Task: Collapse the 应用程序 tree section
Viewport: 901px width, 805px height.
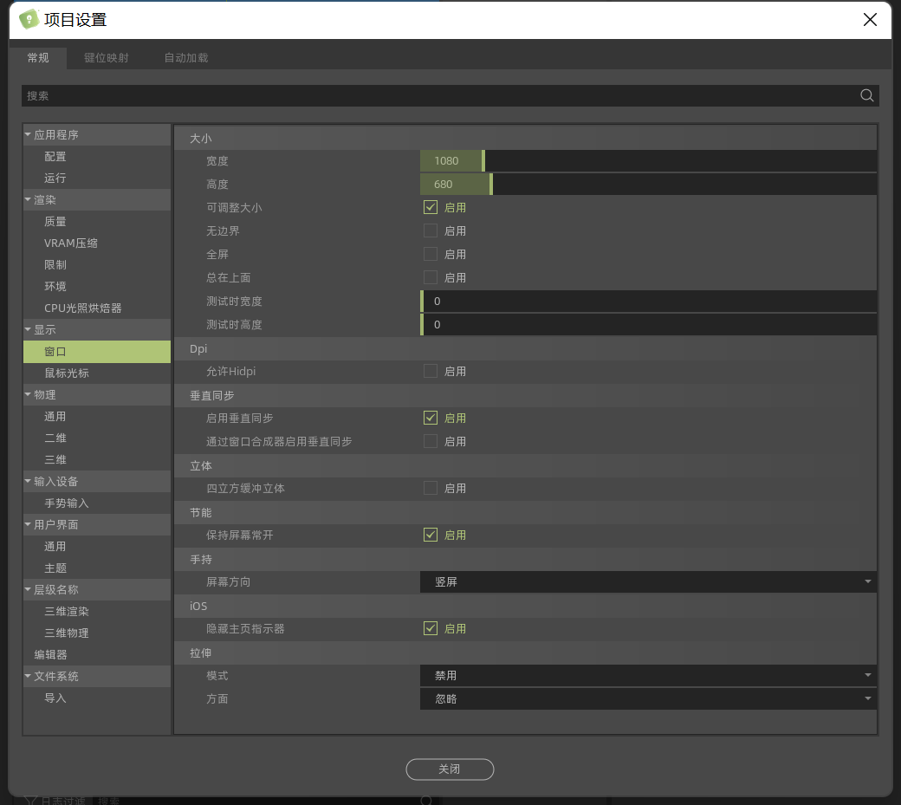Action: [x=28, y=135]
